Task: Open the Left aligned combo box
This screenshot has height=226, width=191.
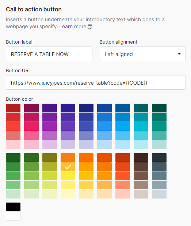Action: 143,54
